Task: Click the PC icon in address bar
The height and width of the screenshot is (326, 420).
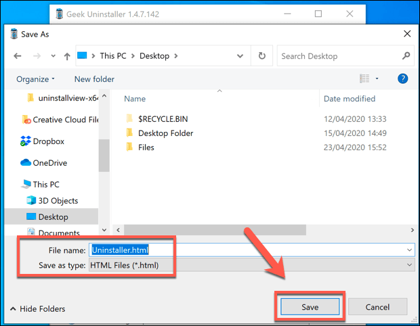Action: (x=82, y=55)
